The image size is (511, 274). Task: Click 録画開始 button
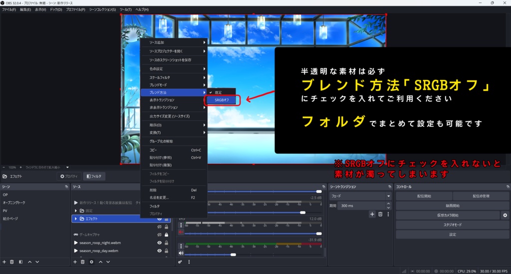(x=452, y=206)
